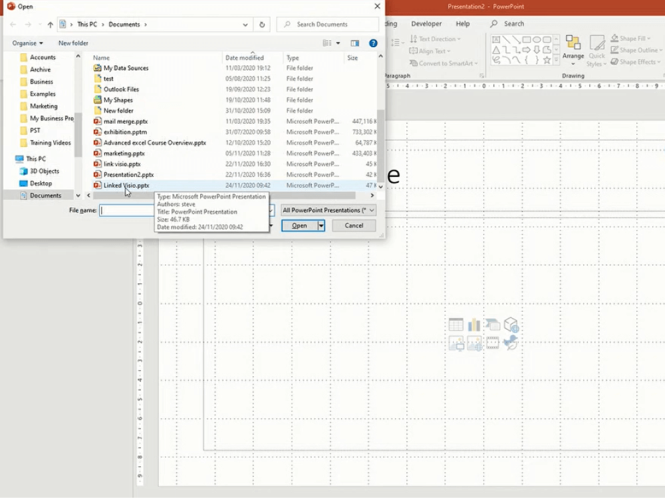Click the 3D Models placeholder icon
The width and height of the screenshot is (665, 498).
click(511, 325)
